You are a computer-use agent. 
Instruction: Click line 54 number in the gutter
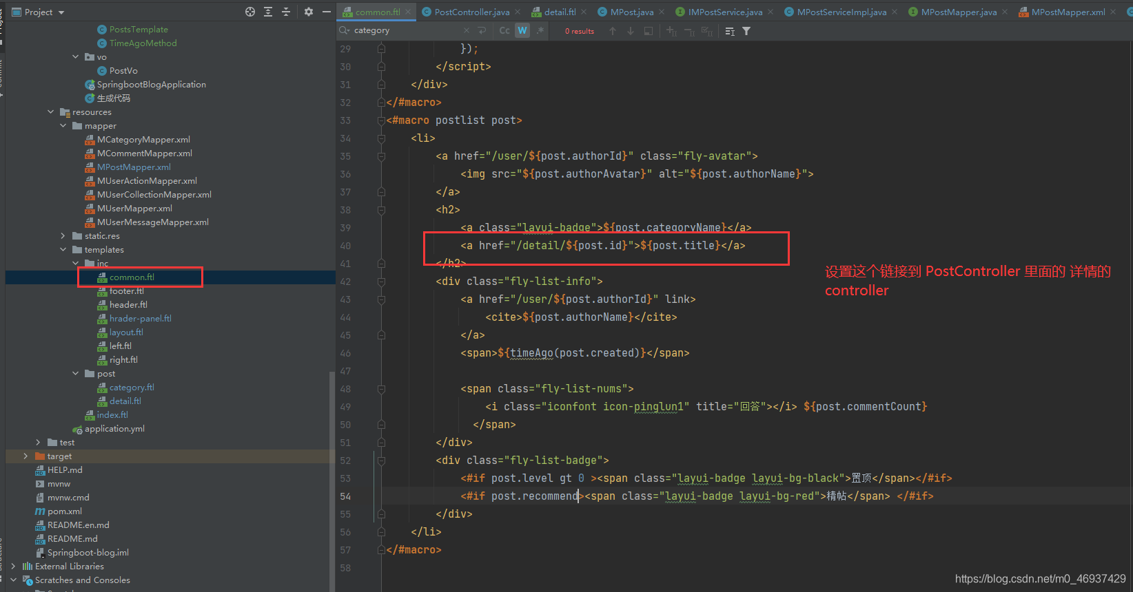[345, 496]
